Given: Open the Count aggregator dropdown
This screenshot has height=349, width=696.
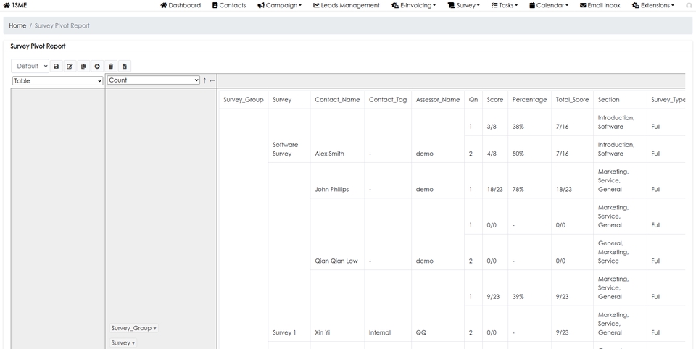Looking at the screenshot, I should [154, 80].
